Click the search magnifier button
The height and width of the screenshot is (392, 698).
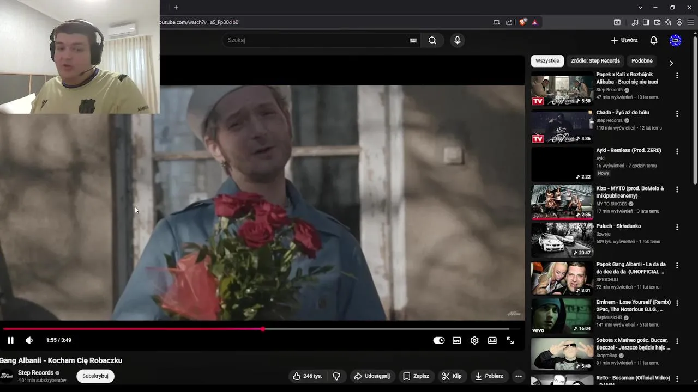pos(432,40)
